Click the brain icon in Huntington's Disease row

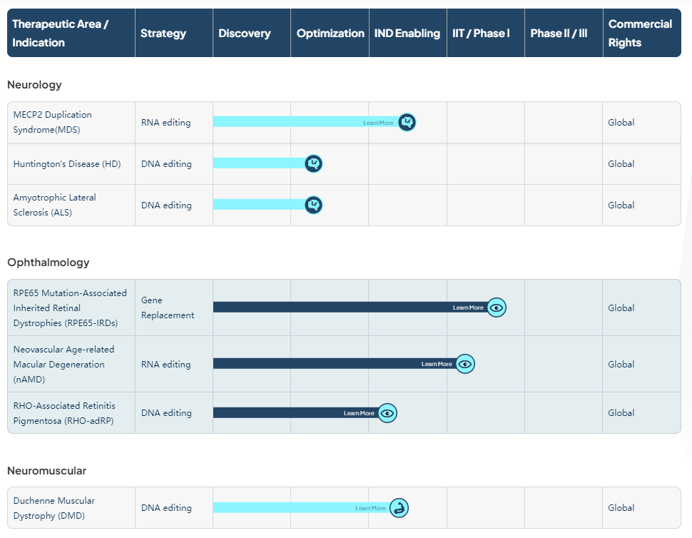coord(314,164)
